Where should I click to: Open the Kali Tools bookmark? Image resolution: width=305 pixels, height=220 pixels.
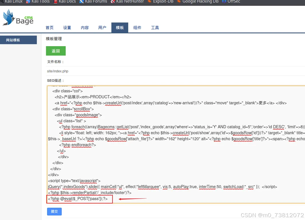[38, 1]
